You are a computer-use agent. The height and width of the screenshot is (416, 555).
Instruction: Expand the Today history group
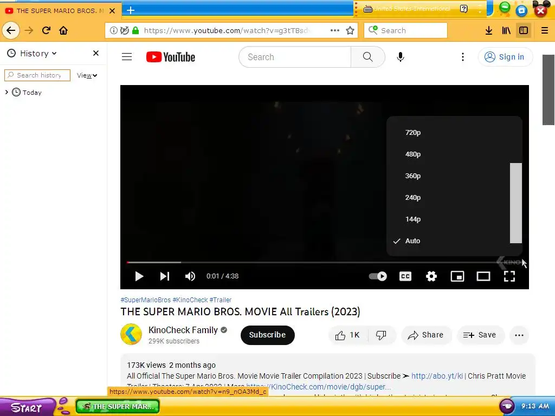[7, 92]
